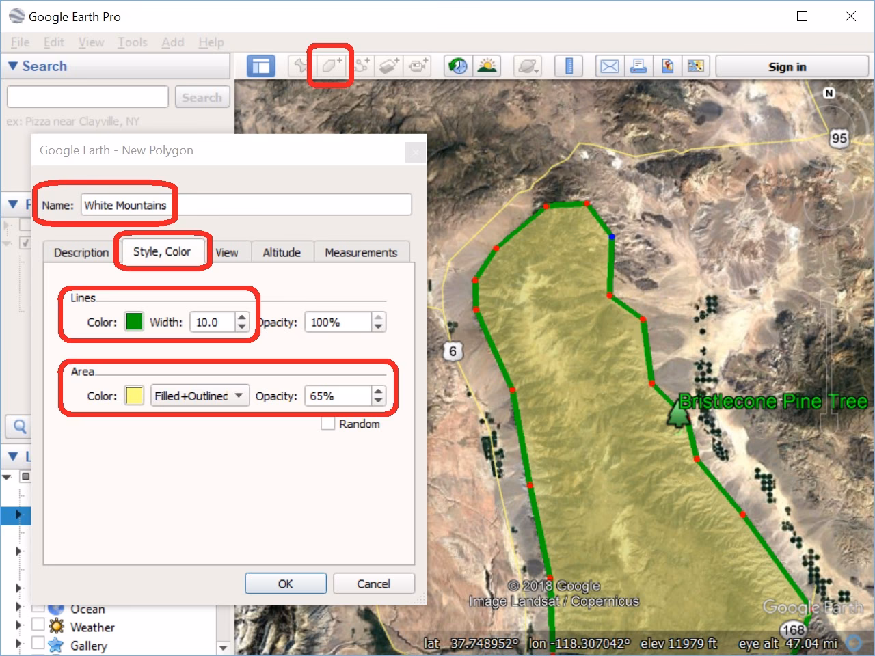Toggle the Primary Database layers checkbox
This screenshot has height=656, width=875.
point(26,476)
